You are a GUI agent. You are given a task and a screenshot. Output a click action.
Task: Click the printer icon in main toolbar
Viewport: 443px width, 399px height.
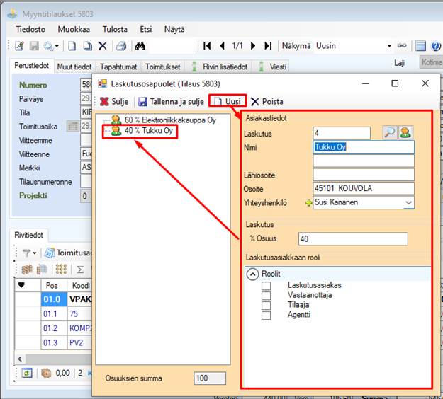[x=121, y=46]
